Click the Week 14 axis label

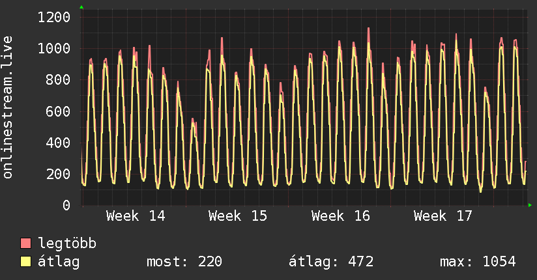(136, 216)
